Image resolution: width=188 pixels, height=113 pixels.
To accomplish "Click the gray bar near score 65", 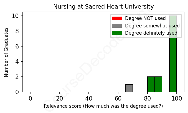I will point(129,88).
